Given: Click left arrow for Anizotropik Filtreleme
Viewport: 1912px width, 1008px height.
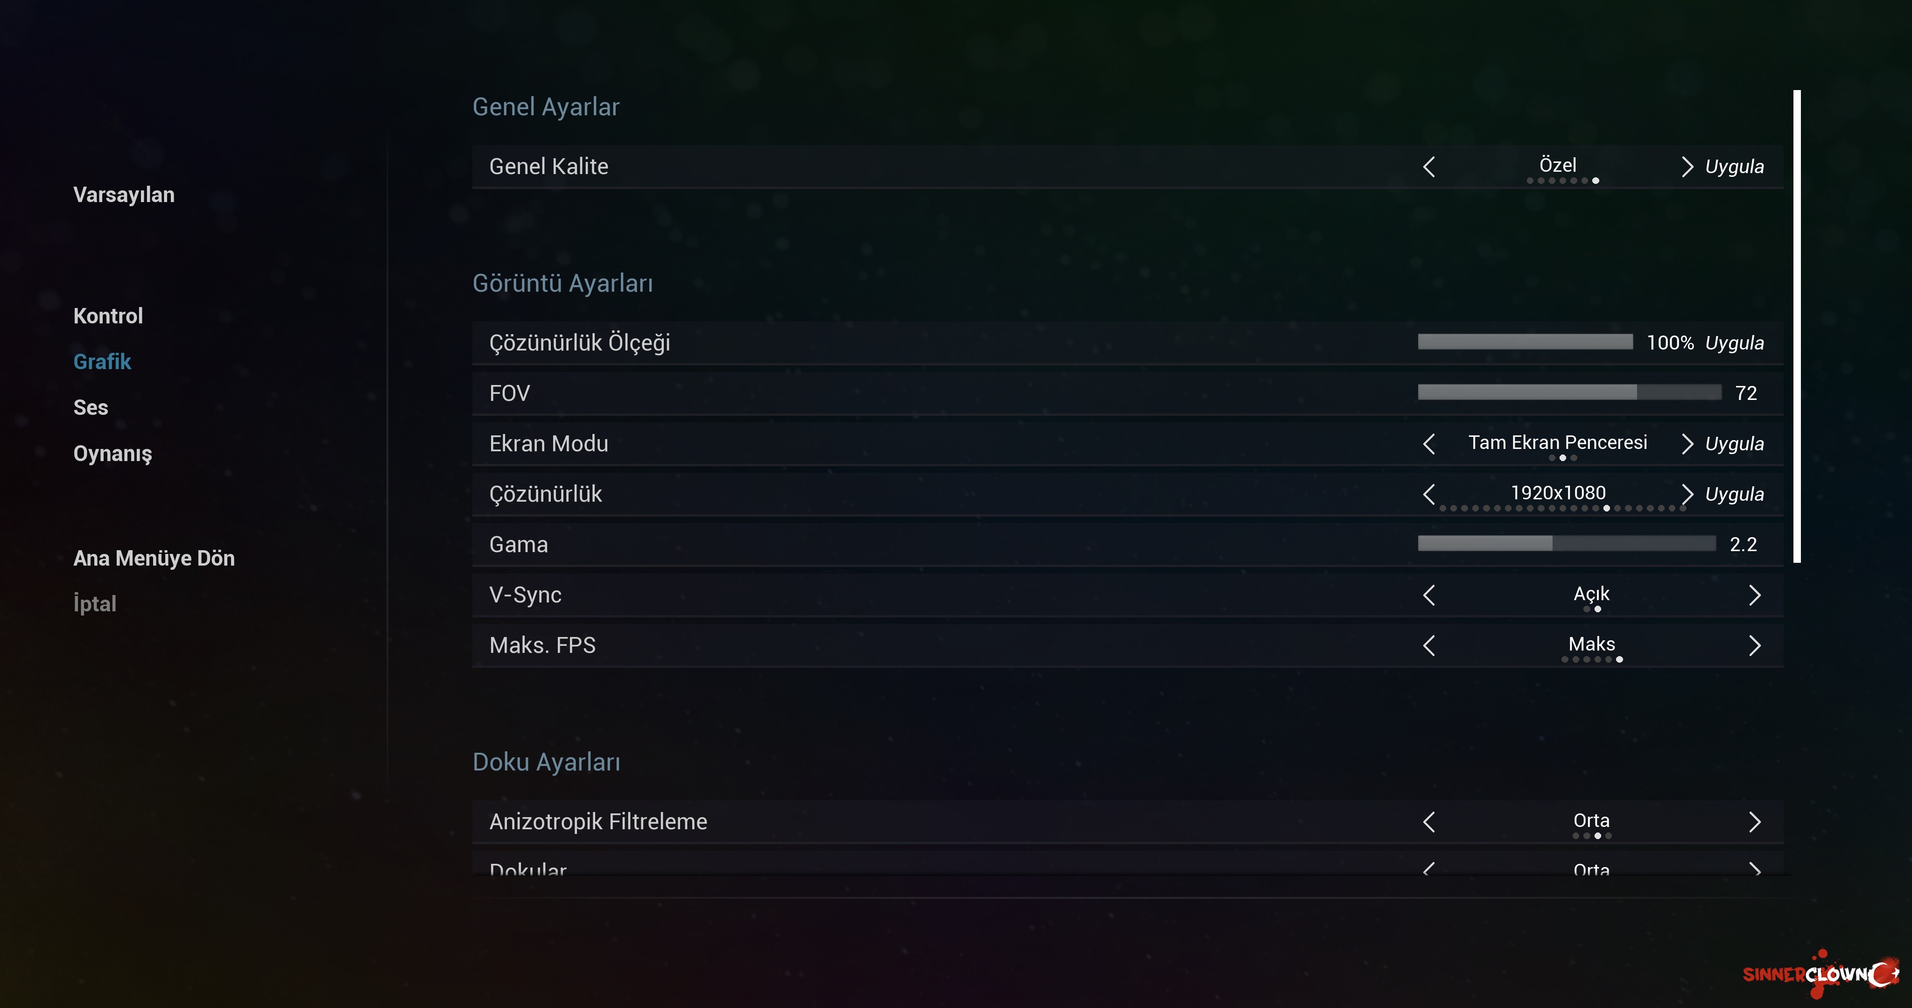Looking at the screenshot, I should 1429,822.
